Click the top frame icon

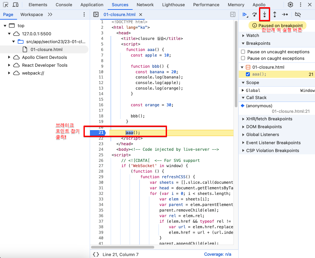pos(12,26)
